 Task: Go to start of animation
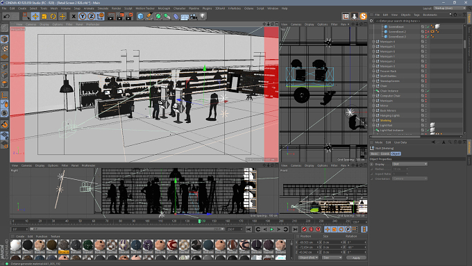click(248, 230)
